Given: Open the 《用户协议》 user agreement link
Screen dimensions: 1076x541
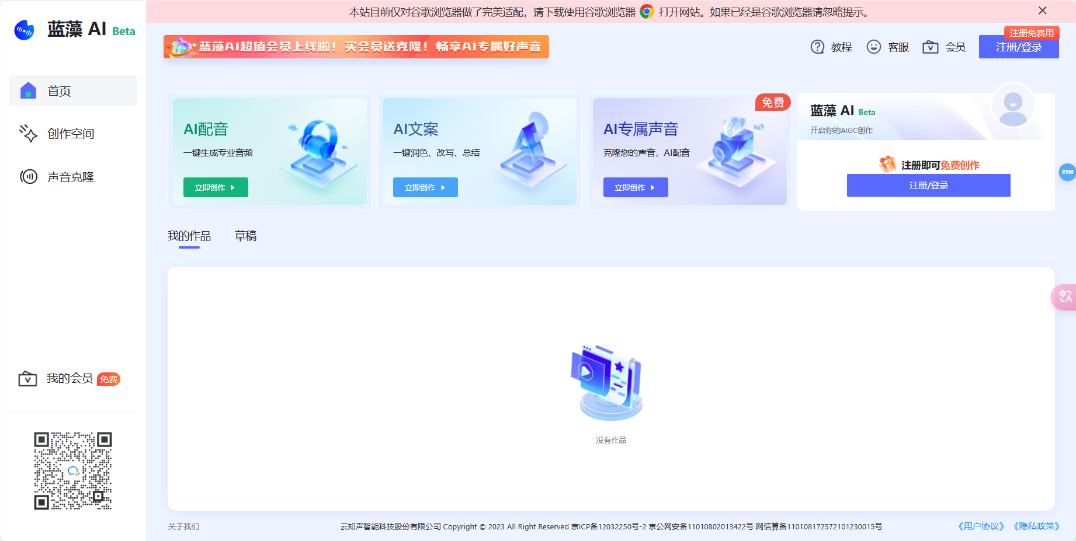Looking at the screenshot, I should [x=981, y=526].
